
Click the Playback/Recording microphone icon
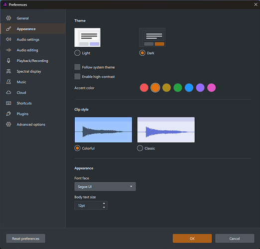click(x=8, y=61)
